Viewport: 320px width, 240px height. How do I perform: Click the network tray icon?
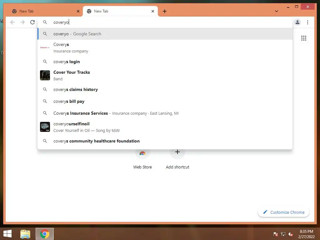point(283,234)
